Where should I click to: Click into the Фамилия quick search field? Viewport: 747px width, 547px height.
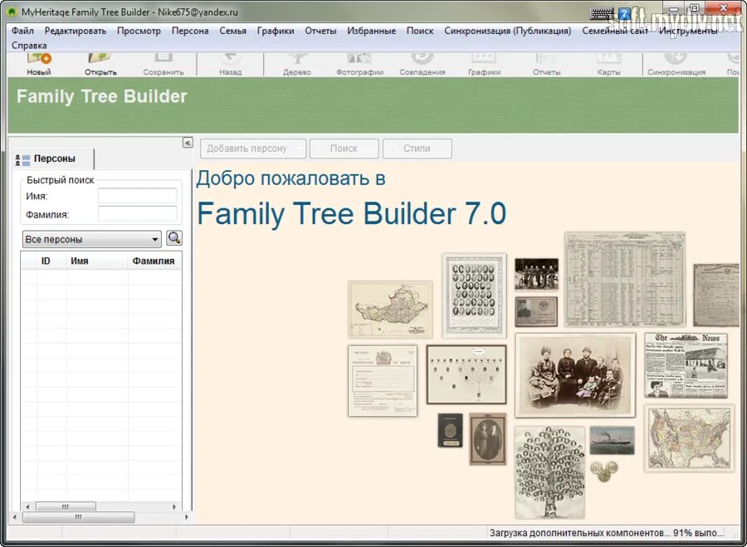[137, 213]
